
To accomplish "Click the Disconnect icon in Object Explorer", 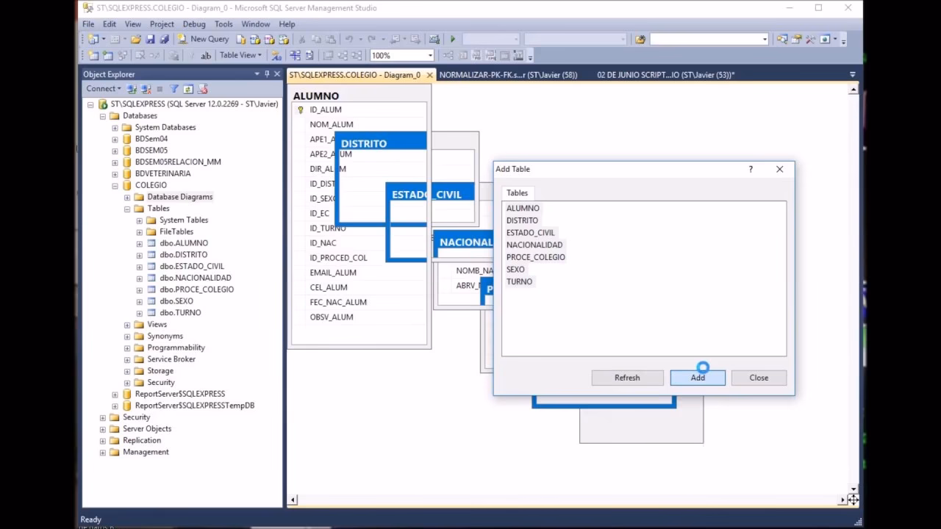I will coord(146,89).
